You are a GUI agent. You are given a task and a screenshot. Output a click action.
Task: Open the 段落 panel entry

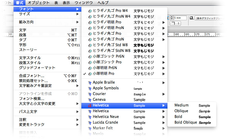pos(47,35)
